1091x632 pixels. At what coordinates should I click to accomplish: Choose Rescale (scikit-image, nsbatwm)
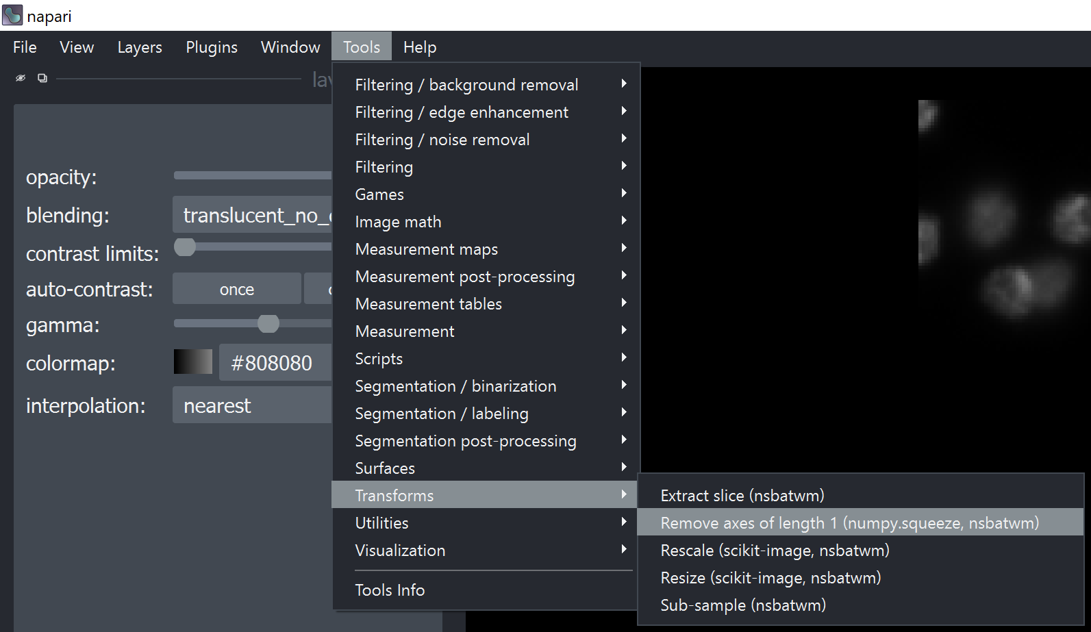[861, 550]
